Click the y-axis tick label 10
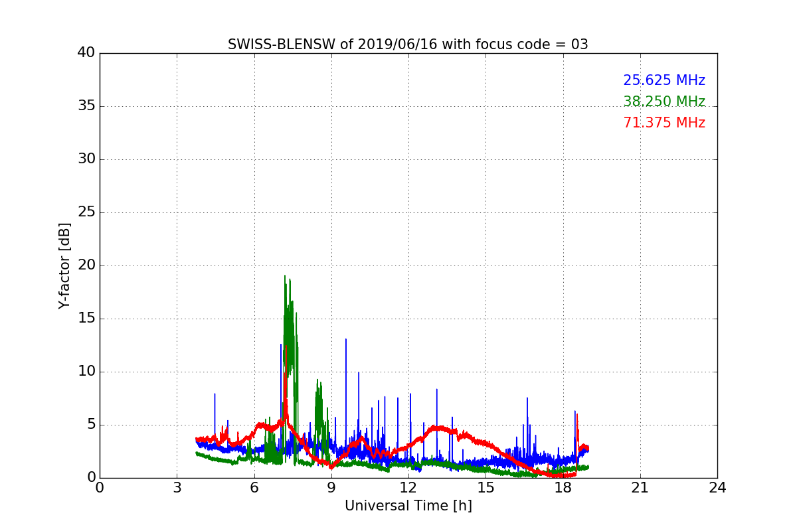Image resolution: width=797 pixels, height=531 pixels. pyautogui.click(x=86, y=372)
